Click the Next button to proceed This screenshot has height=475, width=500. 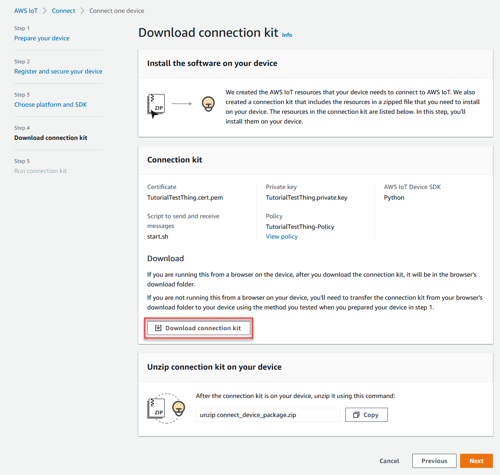click(x=476, y=460)
